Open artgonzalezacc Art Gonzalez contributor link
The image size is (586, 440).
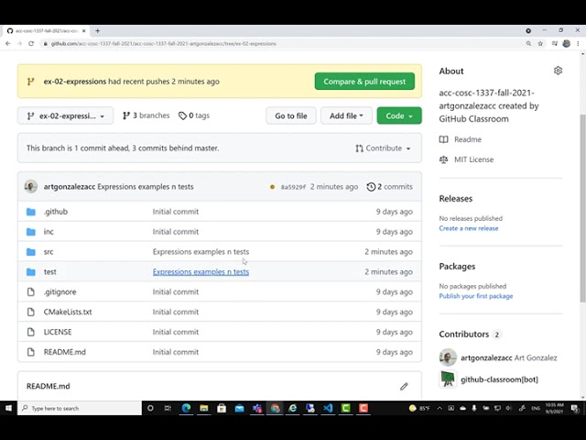[x=509, y=358]
